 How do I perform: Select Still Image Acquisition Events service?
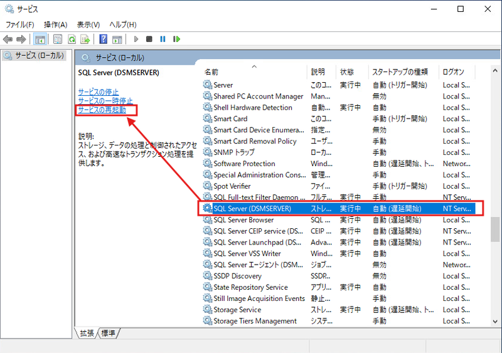(x=339, y=298)
